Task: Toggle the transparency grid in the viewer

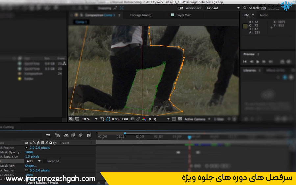Action: (180, 119)
